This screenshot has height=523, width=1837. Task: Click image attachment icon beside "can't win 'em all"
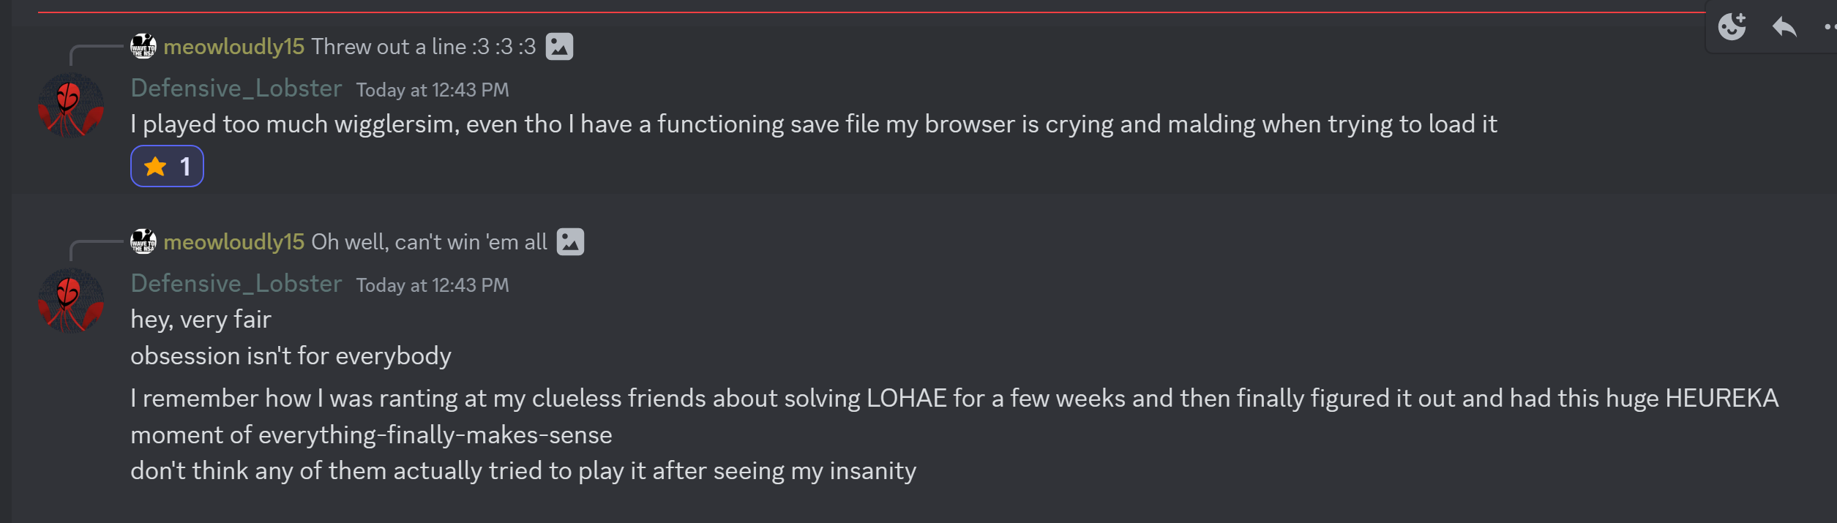[x=570, y=242]
